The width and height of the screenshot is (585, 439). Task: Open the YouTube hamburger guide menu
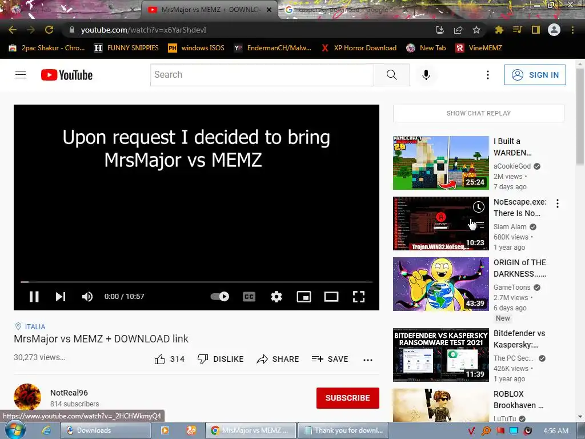(21, 75)
